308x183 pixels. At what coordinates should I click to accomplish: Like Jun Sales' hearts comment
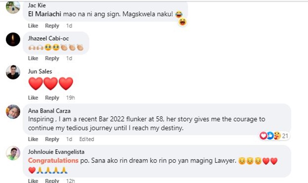33,98
